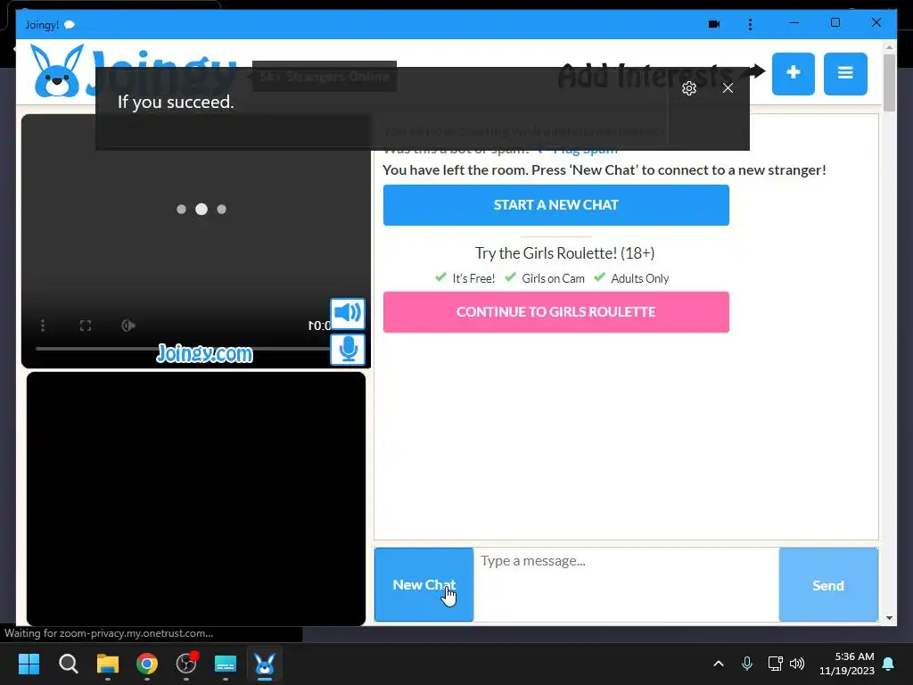The image size is (913, 685).
Task: Click the live captions taskbar icon
Action: click(x=226, y=664)
